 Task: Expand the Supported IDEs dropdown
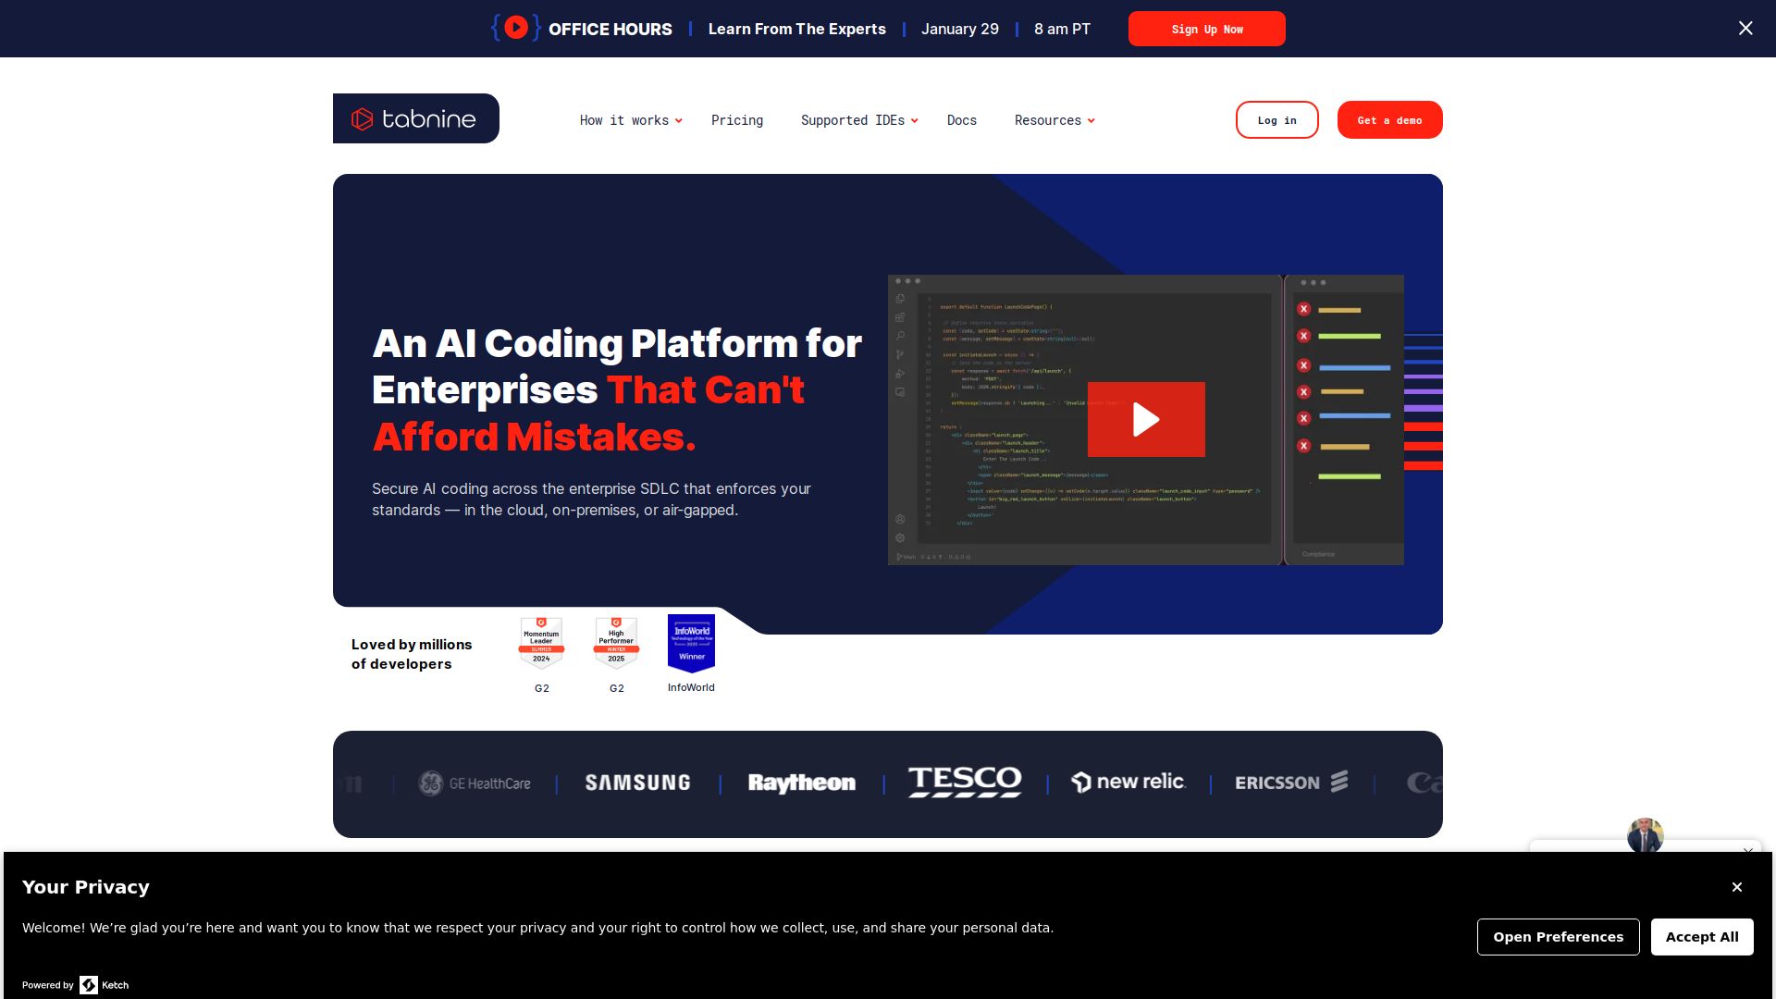tap(858, 120)
